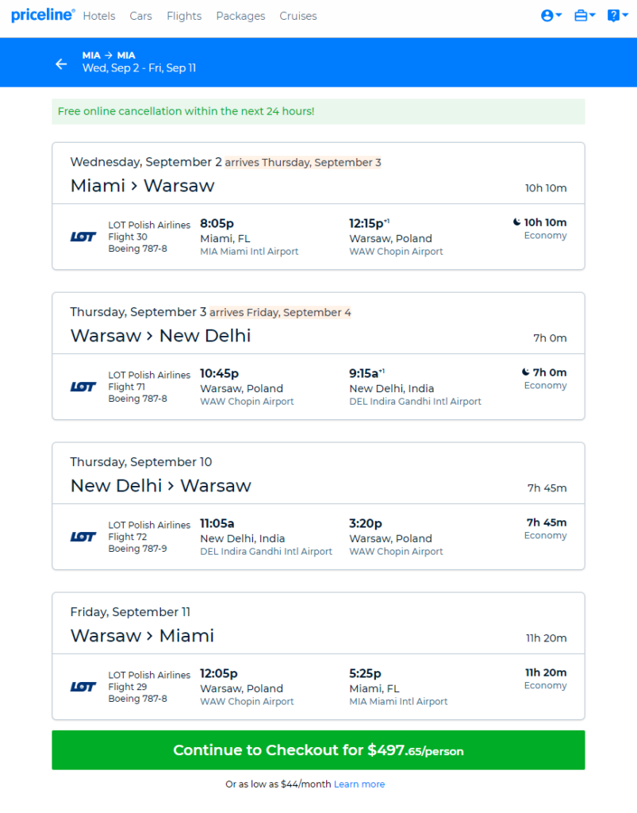This screenshot has width=637, height=813.
Task: Go to the Packages section
Action: 240,16
